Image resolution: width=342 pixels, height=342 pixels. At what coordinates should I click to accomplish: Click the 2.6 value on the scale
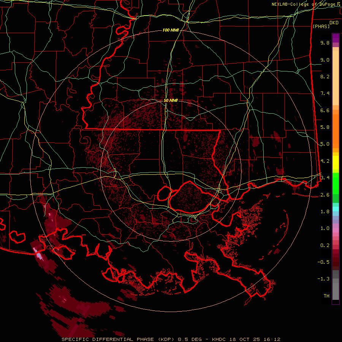coord(325,195)
